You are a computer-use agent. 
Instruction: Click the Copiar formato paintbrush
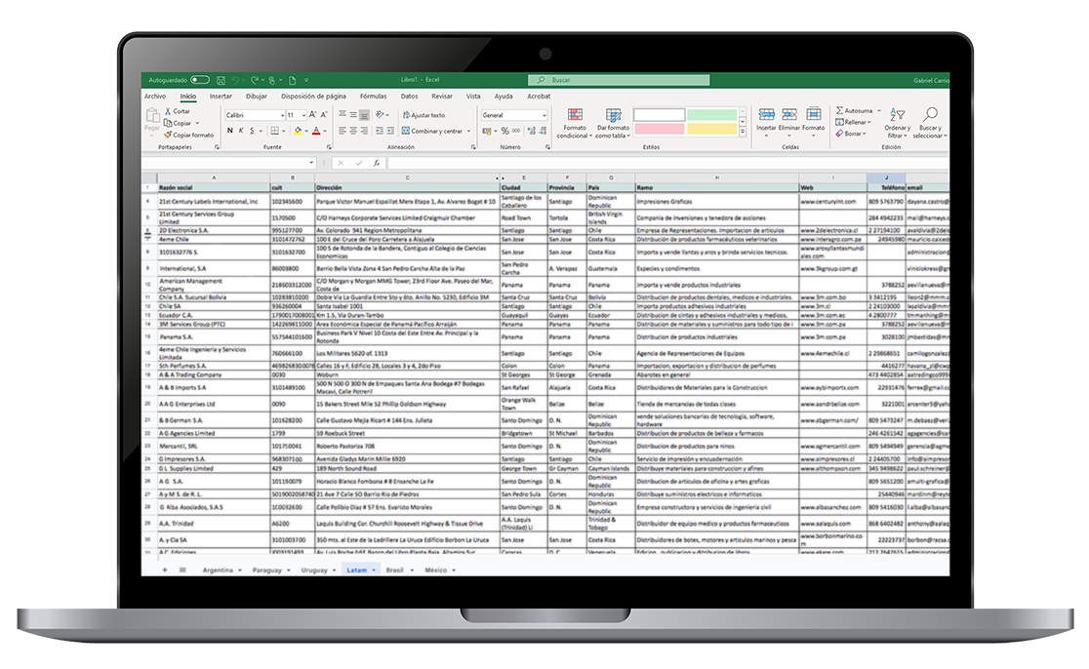click(x=167, y=136)
